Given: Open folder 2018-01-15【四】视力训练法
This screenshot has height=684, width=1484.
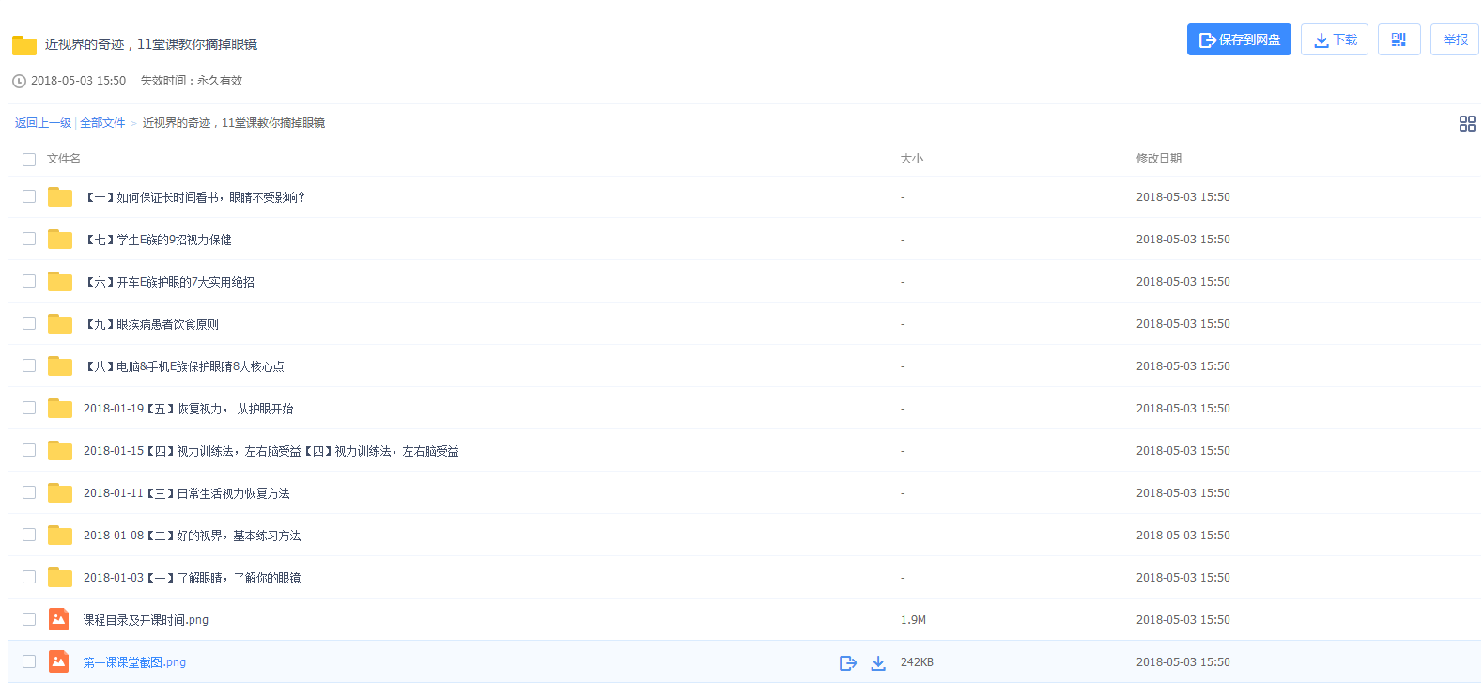Looking at the screenshot, I should 271,451.
